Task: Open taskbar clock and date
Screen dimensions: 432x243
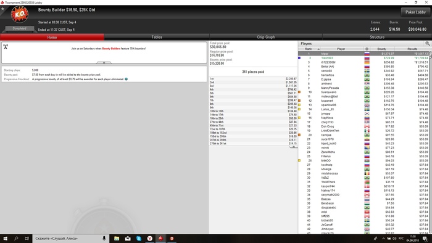Action: [413, 238]
